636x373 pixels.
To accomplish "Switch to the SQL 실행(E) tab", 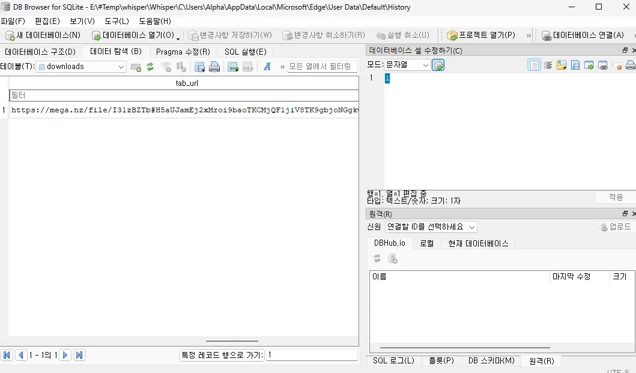I will (x=245, y=52).
